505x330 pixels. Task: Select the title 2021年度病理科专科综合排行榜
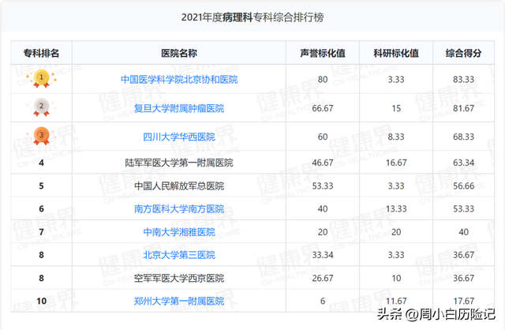(x=252, y=17)
